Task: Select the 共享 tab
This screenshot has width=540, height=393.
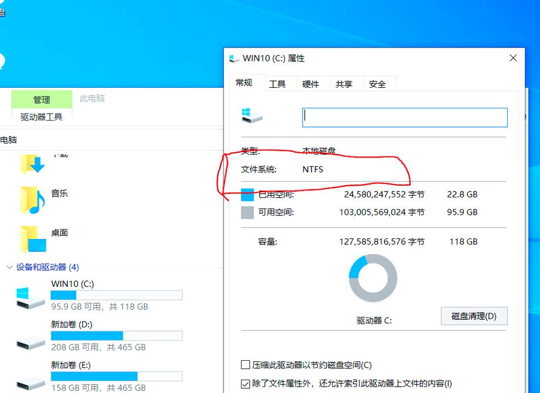Action: 344,84
